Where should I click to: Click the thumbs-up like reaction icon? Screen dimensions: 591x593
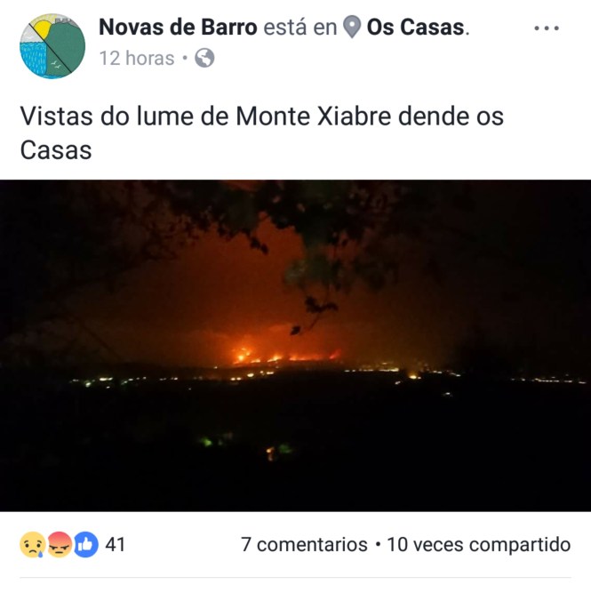click(86, 545)
